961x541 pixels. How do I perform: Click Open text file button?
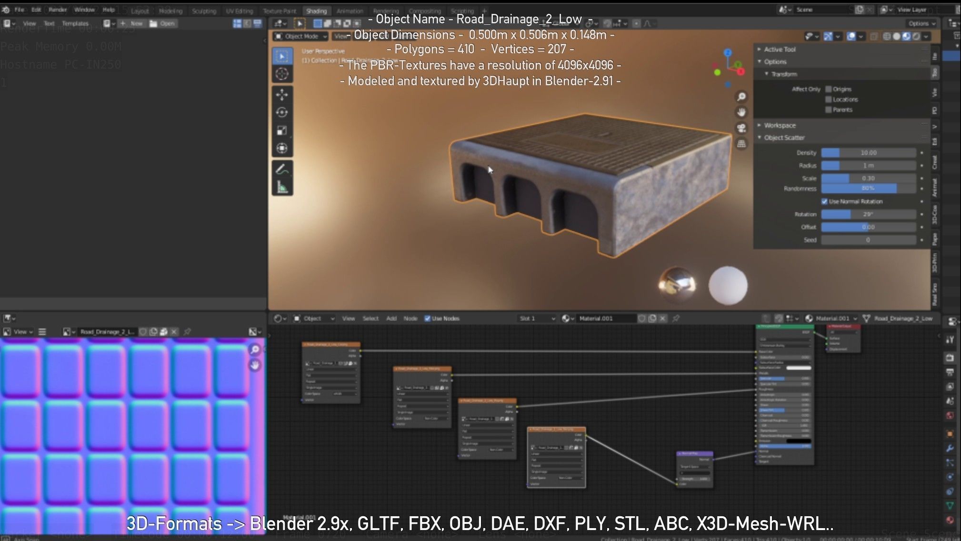(162, 23)
